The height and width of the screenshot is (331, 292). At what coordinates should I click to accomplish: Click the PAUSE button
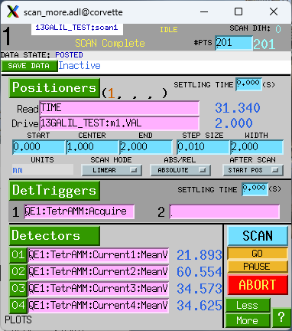pos(258,267)
